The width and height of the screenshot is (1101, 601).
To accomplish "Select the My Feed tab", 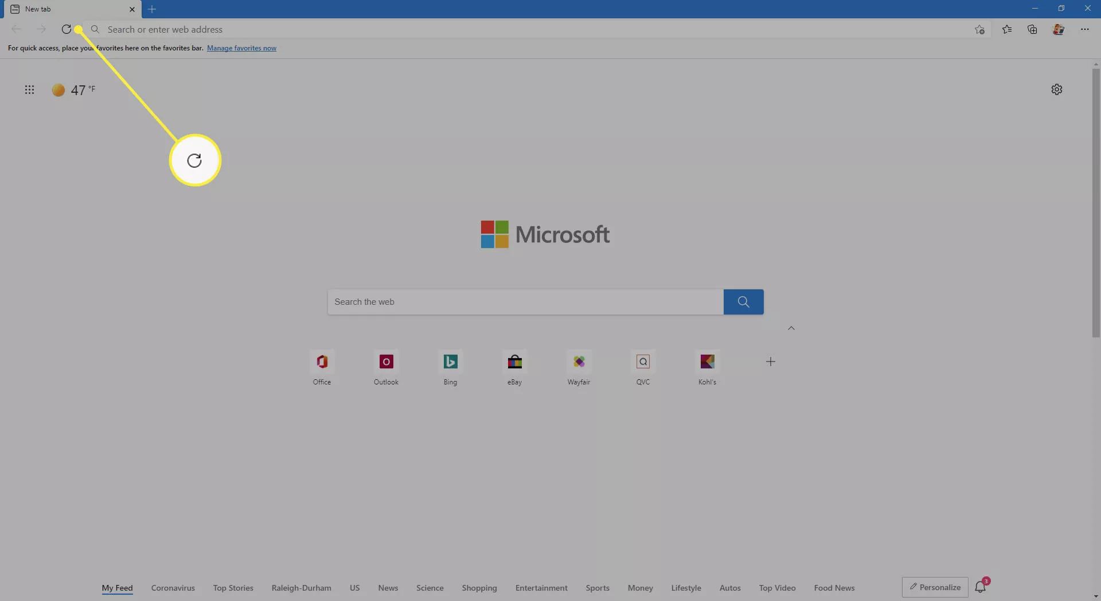I will tap(117, 588).
